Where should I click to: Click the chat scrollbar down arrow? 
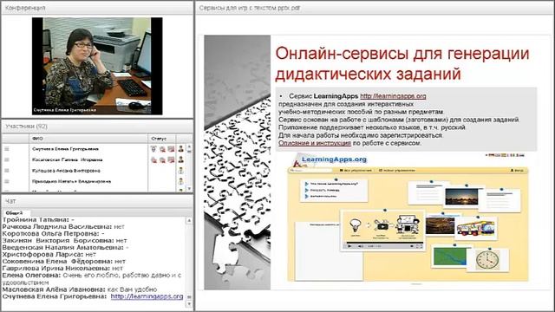click(189, 304)
